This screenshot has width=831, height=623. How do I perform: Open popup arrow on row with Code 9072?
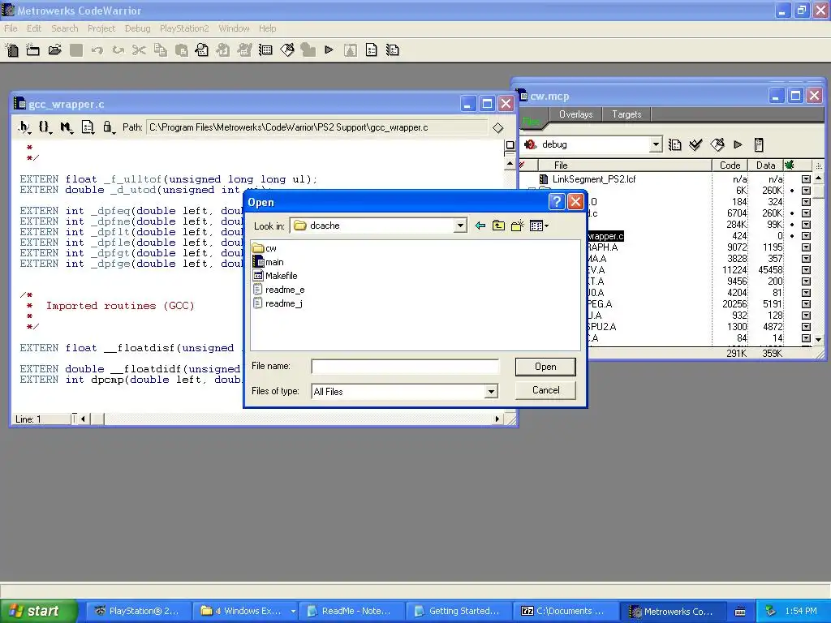point(806,247)
